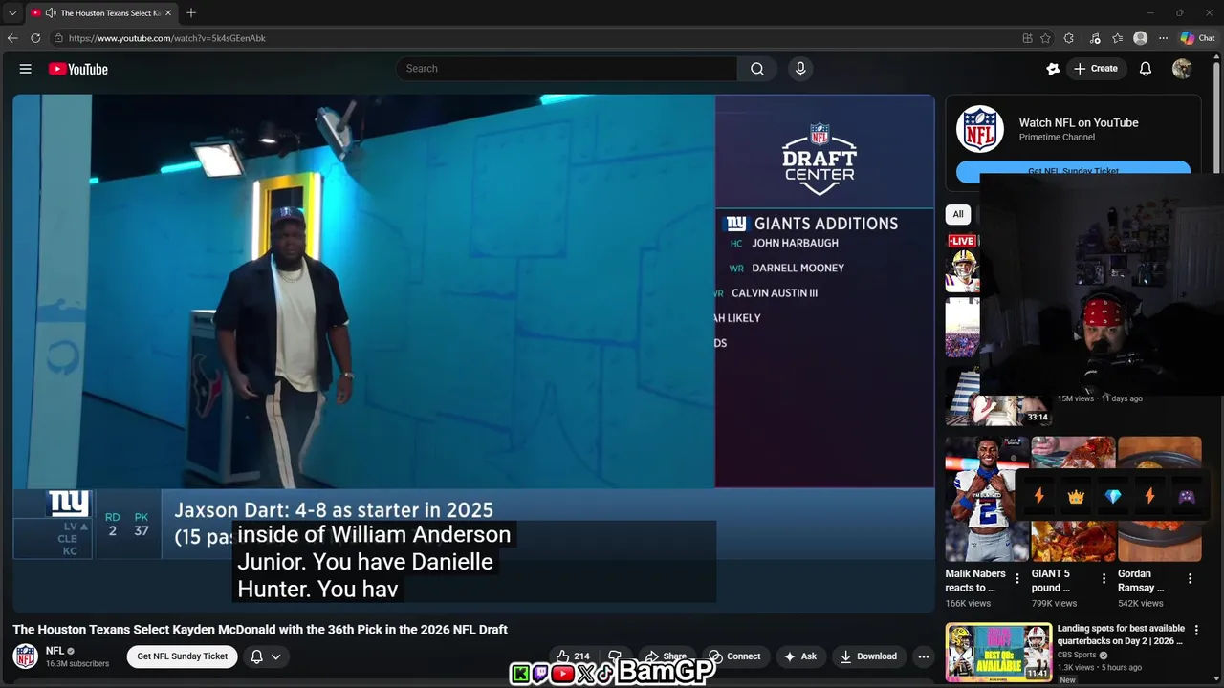Add this page to browser favorites
The width and height of the screenshot is (1224, 688).
1045,38
